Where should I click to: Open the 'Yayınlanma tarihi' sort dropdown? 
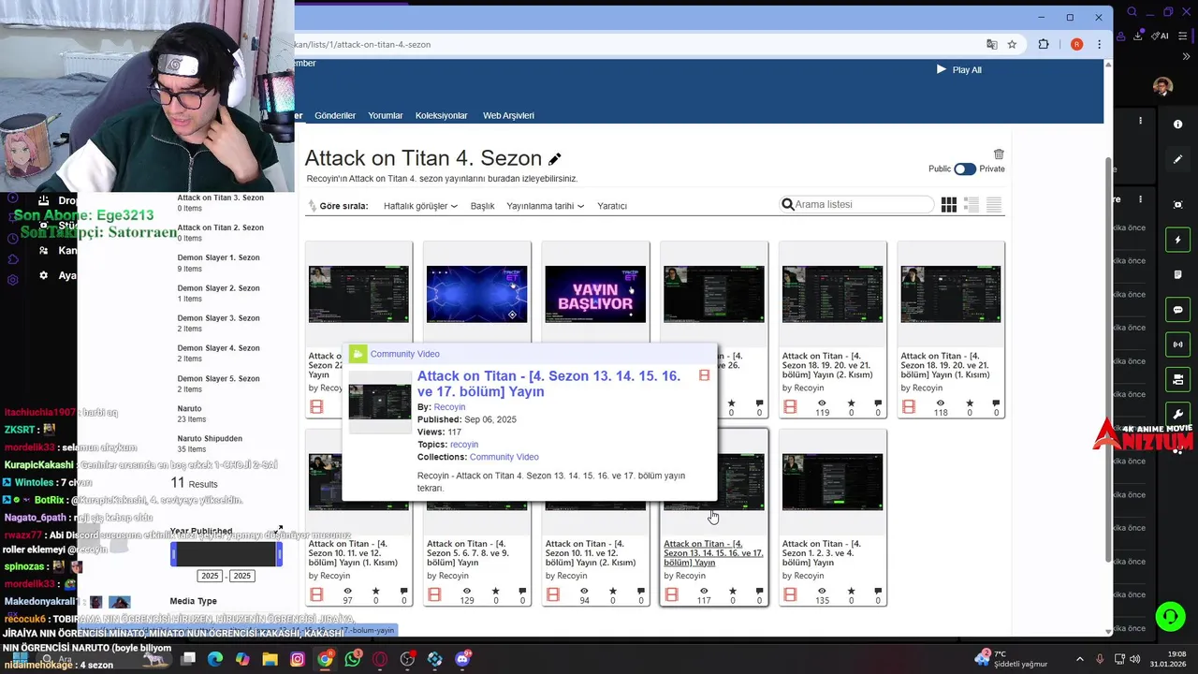tap(545, 206)
